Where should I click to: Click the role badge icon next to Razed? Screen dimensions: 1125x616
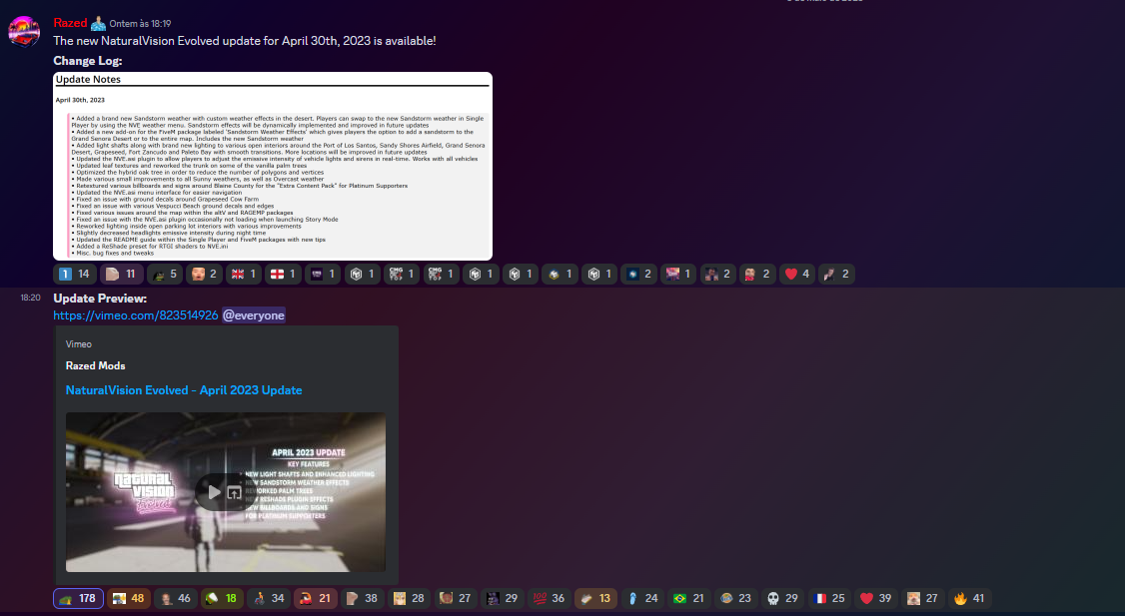(98, 24)
